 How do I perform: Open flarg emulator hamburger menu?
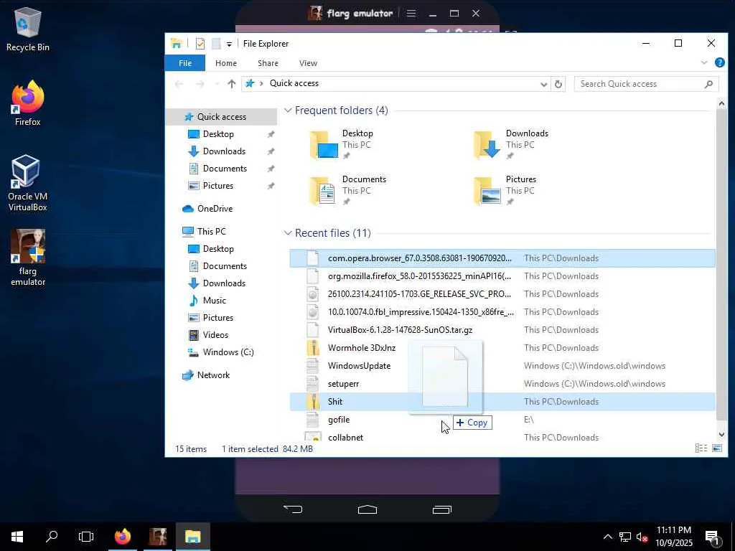(411, 13)
